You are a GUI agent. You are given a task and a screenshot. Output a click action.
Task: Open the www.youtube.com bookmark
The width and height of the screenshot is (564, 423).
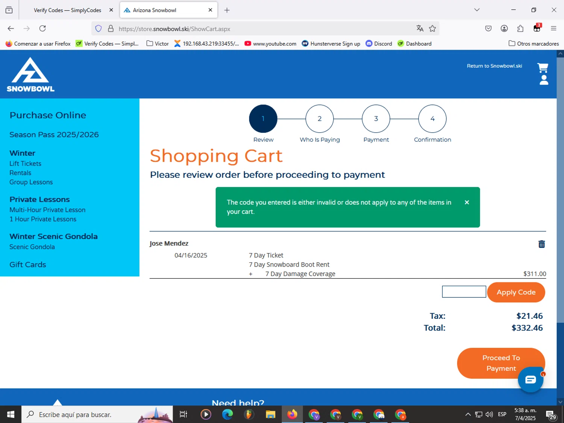[270, 44]
